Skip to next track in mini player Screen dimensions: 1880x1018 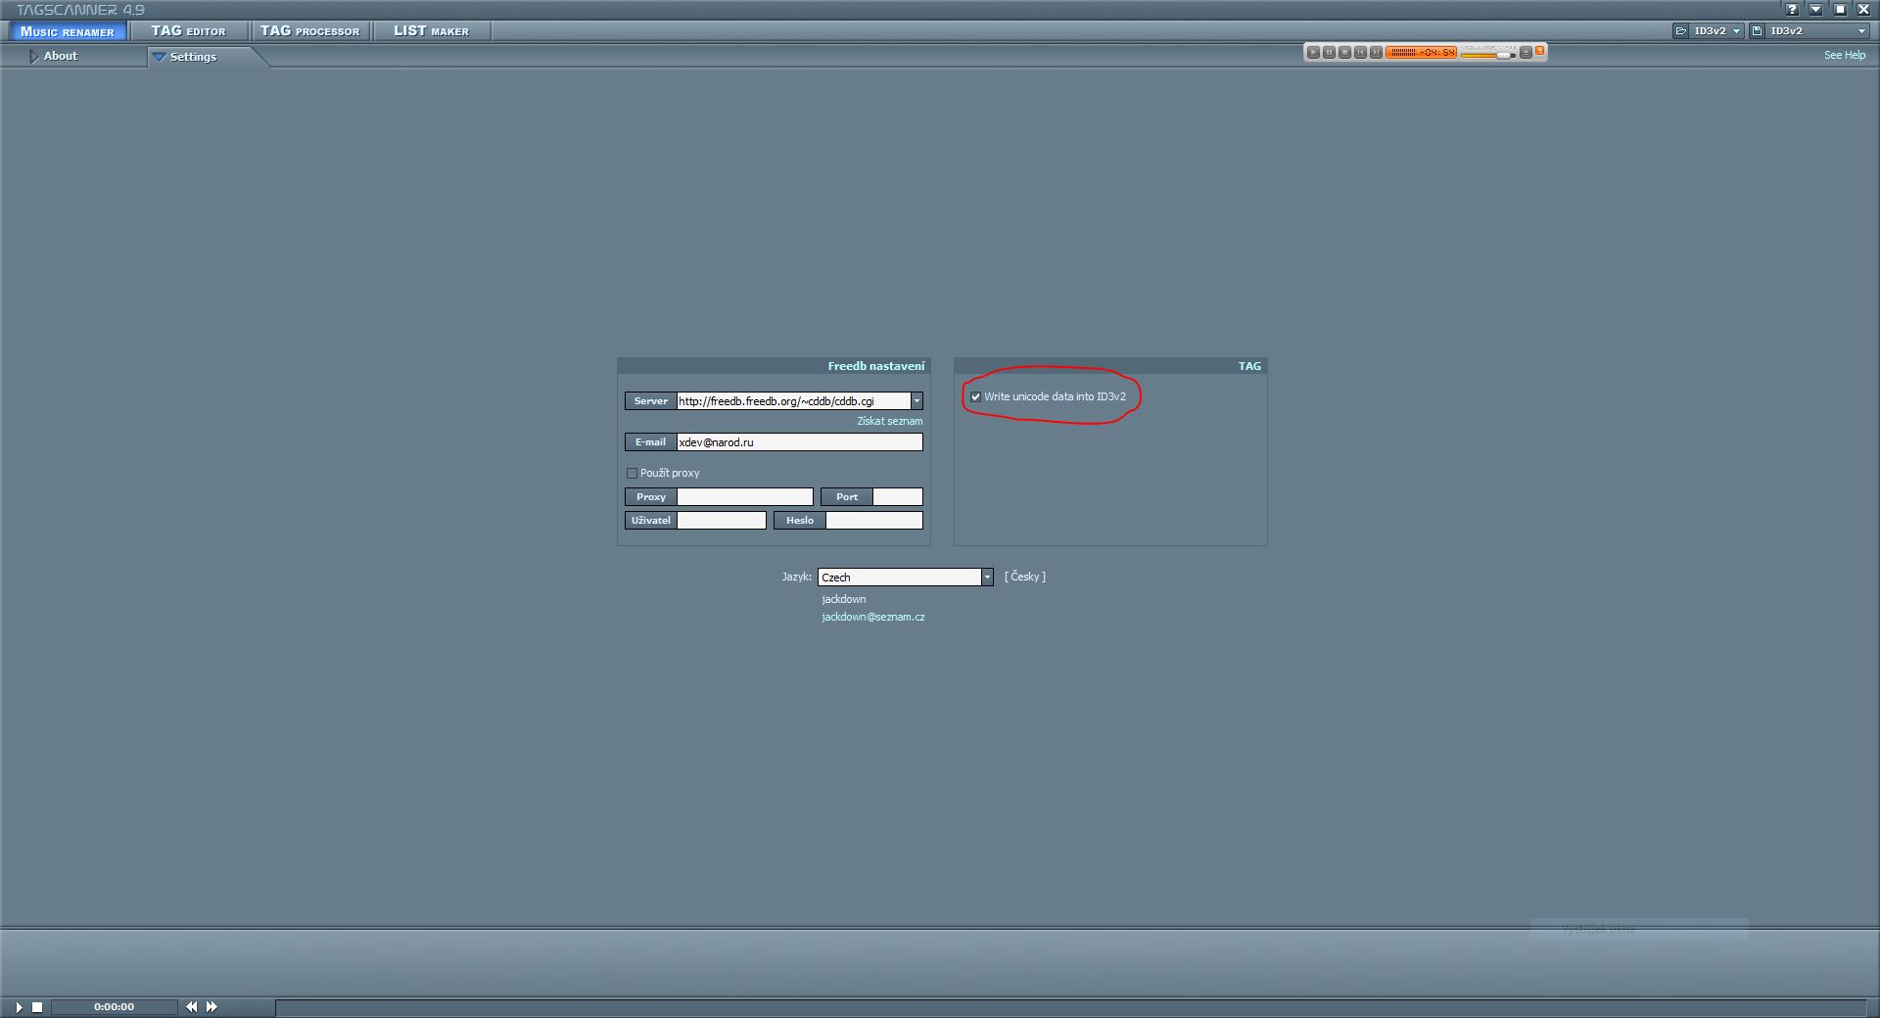tap(1376, 52)
